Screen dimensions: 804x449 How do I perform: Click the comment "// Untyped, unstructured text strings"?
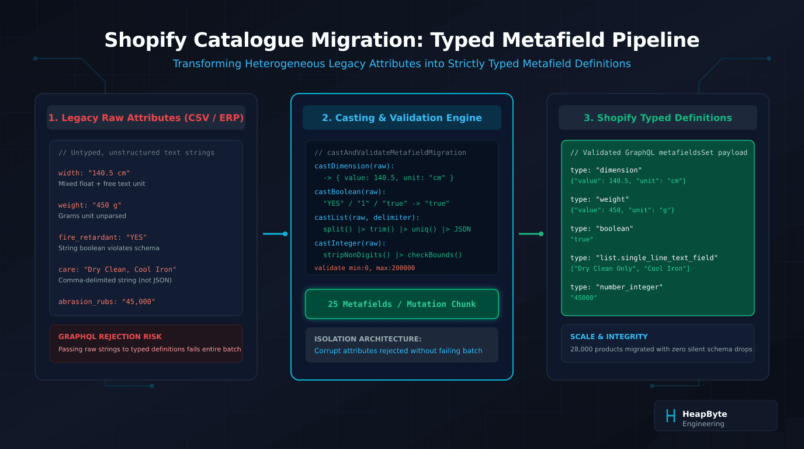coord(136,153)
